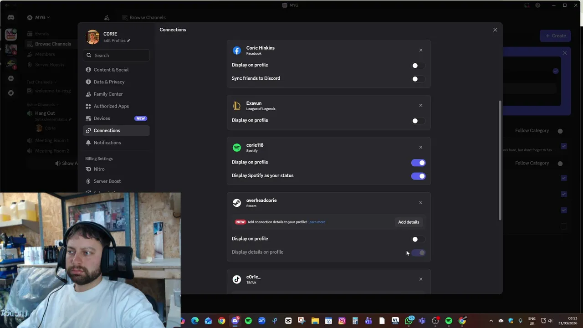Disable Display Spotify as your status

418,176
